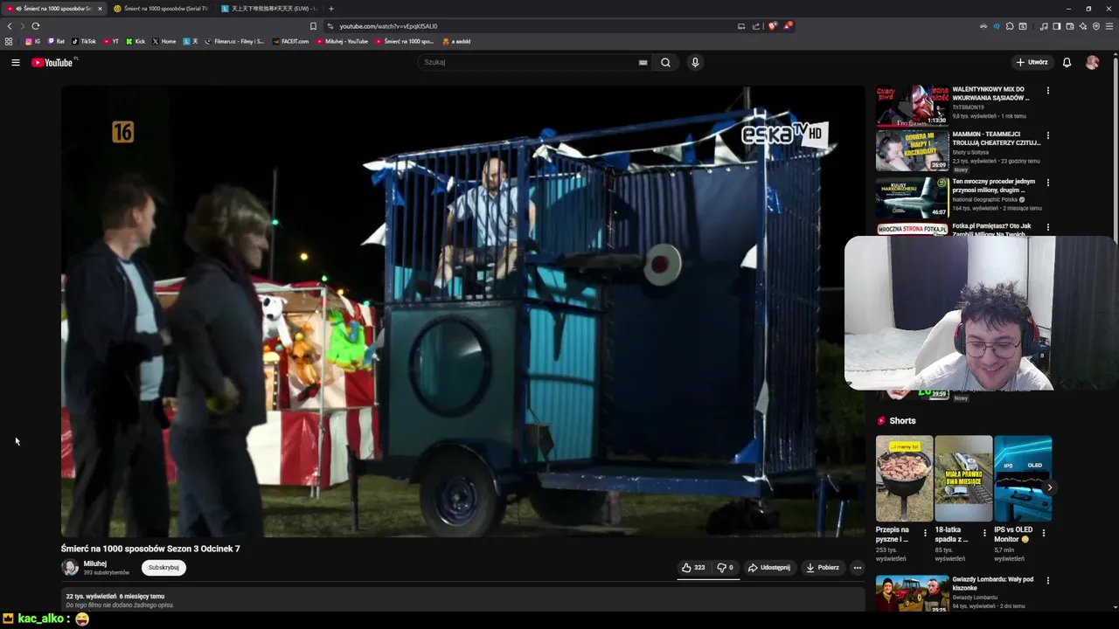
Task: Reload the current page
Action: [36, 26]
